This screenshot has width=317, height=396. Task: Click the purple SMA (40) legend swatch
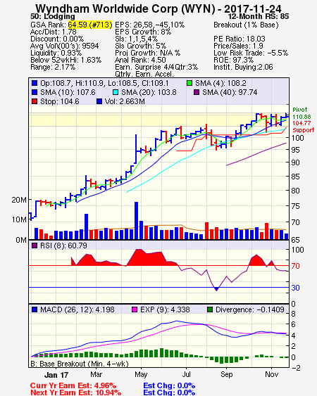[197, 92]
